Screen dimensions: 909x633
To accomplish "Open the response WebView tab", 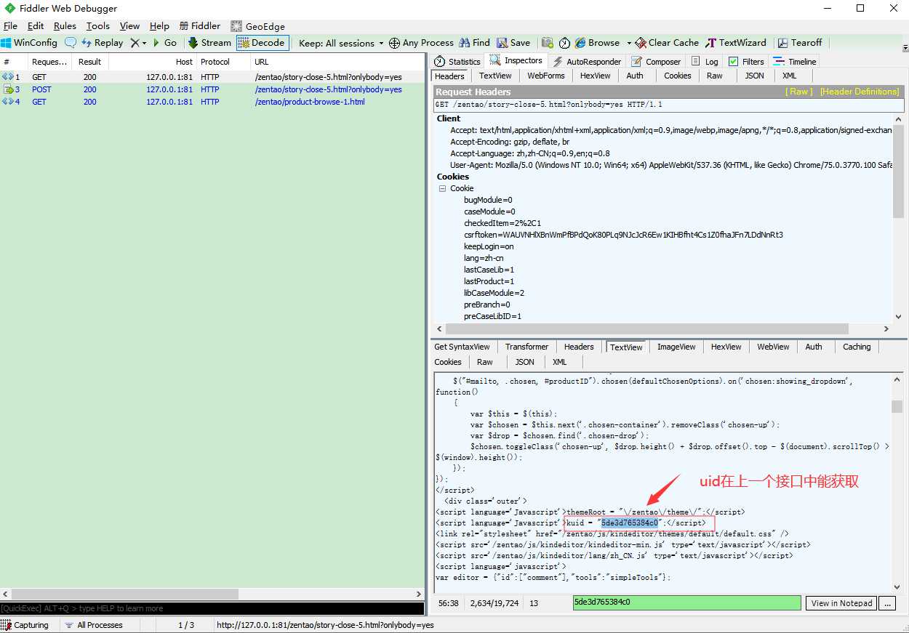I will coord(773,347).
